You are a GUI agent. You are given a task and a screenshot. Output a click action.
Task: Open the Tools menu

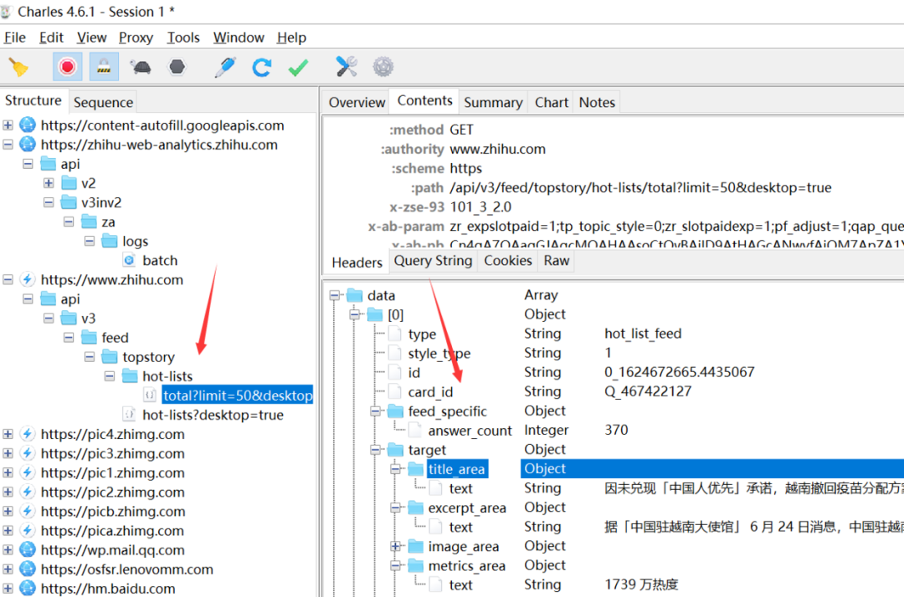183,38
